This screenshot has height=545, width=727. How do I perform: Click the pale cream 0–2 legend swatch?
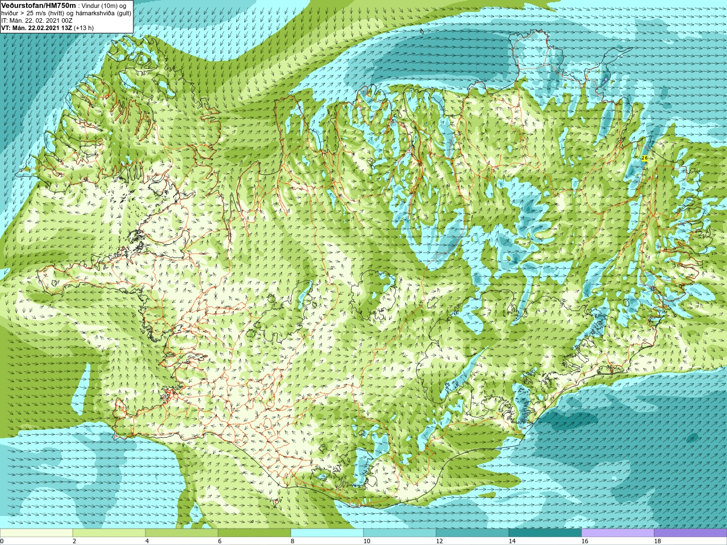click(x=36, y=533)
